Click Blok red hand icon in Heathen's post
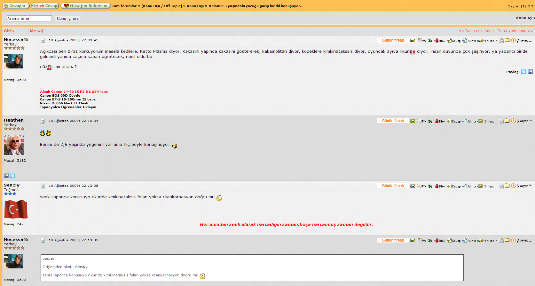The image size is (535, 286). 437,121
